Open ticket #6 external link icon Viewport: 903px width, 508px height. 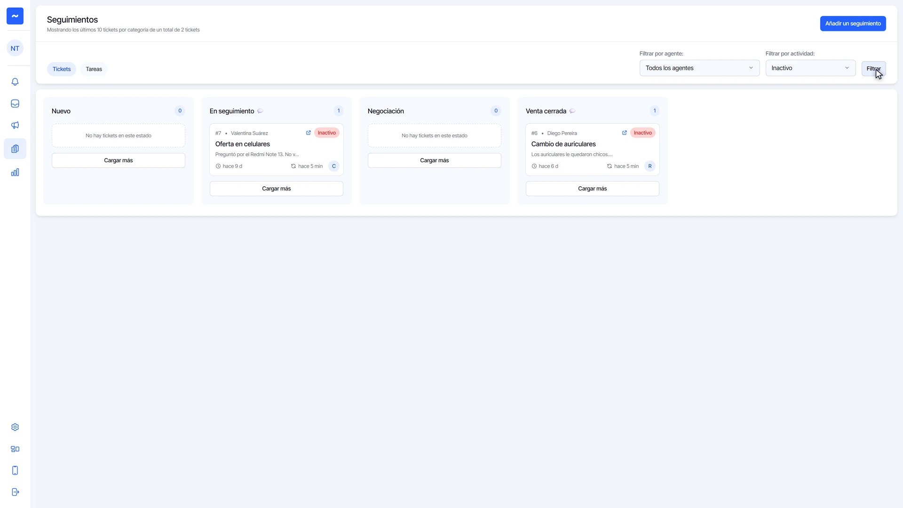(625, 133)
